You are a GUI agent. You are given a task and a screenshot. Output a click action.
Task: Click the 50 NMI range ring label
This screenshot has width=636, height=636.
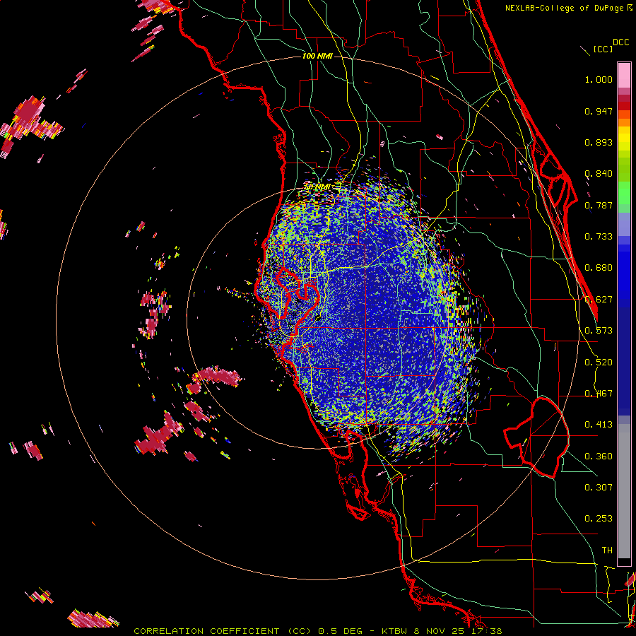point(317,187)
